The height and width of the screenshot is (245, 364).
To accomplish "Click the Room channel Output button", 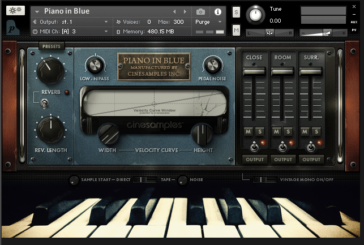I will pyautogui.click(x=282, y=160).
